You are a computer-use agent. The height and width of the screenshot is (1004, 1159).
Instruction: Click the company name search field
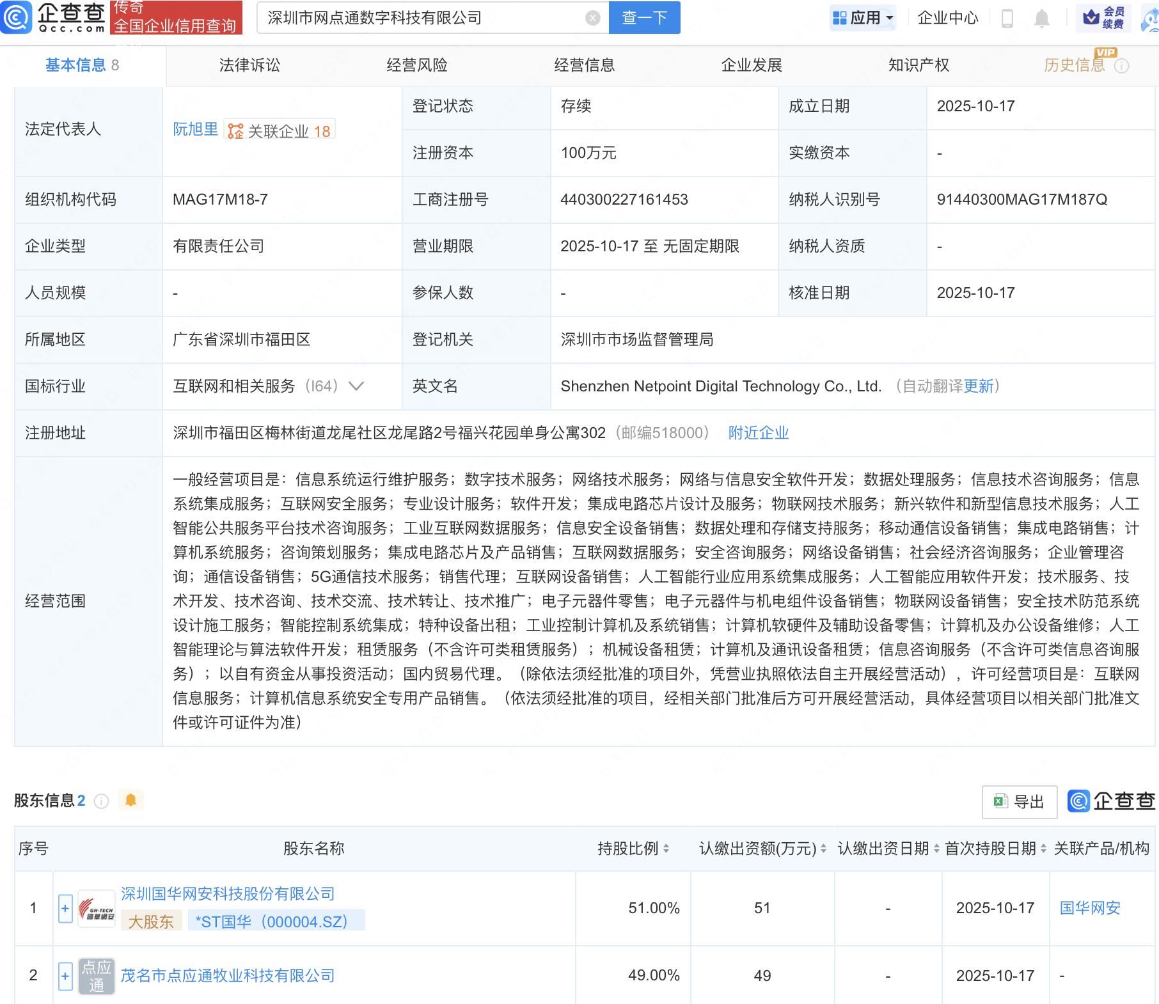[x=422, y=18]
